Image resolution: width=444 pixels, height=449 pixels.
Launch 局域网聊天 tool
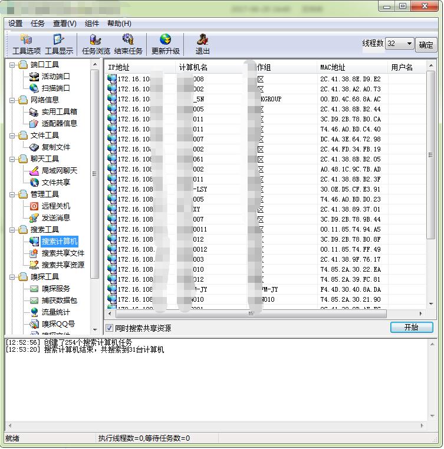click(x=59, y=171)
